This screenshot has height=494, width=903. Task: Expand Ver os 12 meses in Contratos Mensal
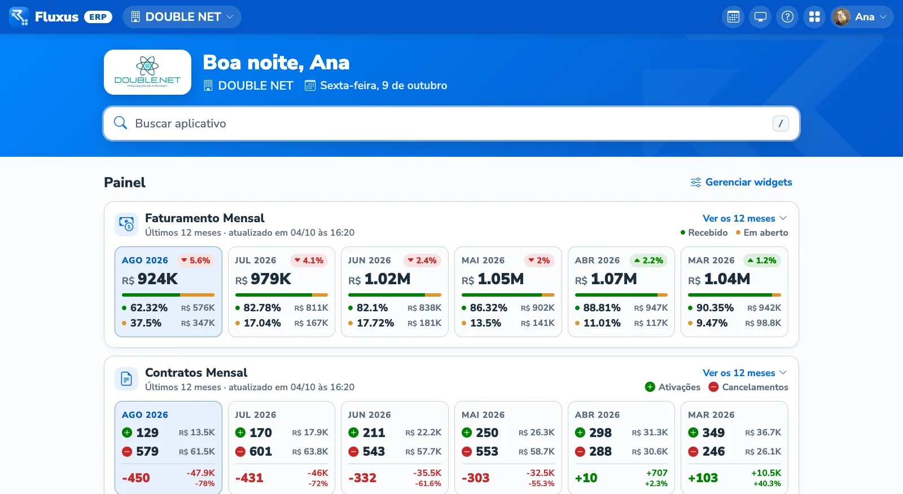tap(744, 373)
